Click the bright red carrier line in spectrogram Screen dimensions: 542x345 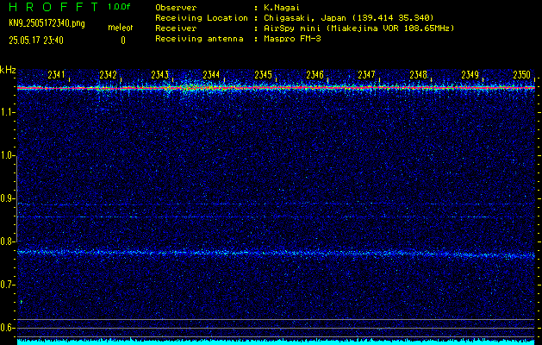(276, 88)
